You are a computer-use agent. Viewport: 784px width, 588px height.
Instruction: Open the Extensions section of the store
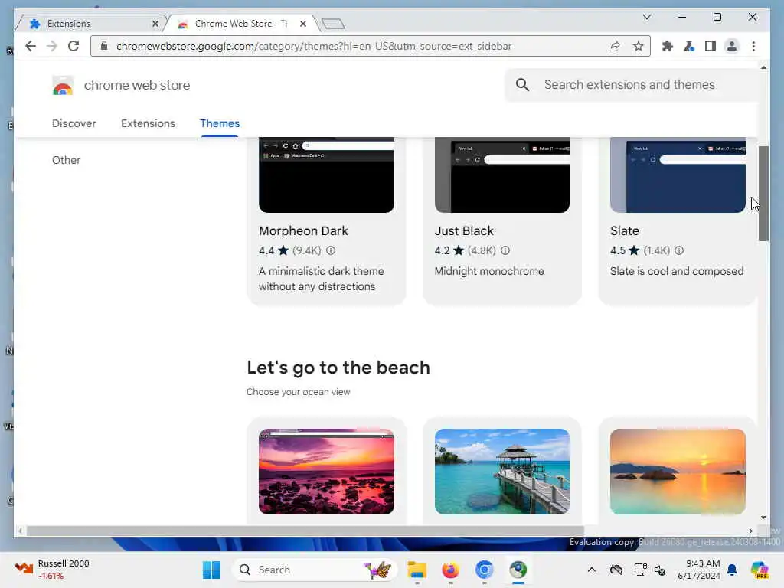148,123
